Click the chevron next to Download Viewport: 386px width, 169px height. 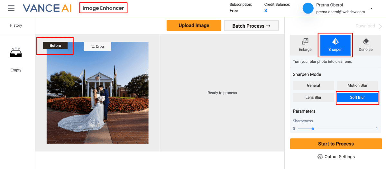click(380, 26)
